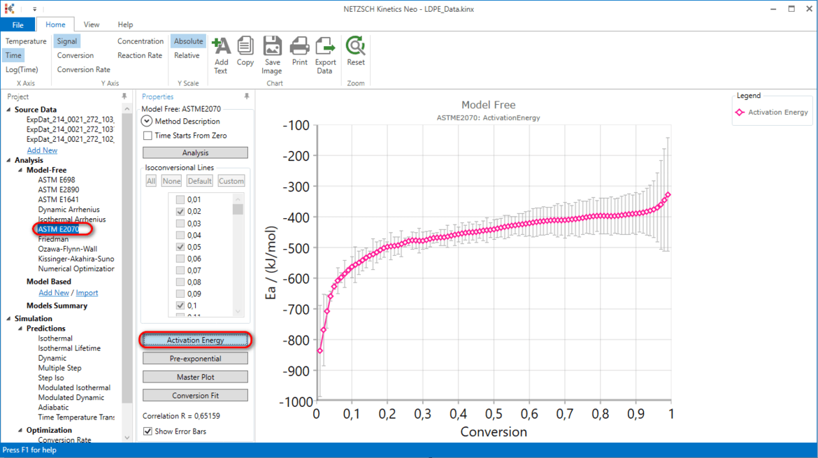Select Friedman in the Model-Free list

click(53, 239)
